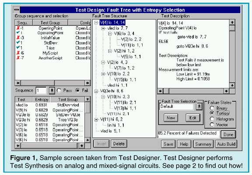
Task: Click the Config column header
Action: coord(79,23)
